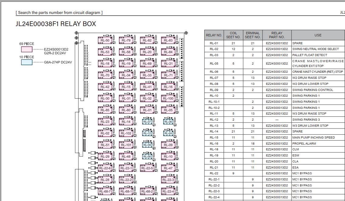This screenshot has width=345, height=201.
Task: Click relay RL-34 in the diagram
Action: coord(126,75)
